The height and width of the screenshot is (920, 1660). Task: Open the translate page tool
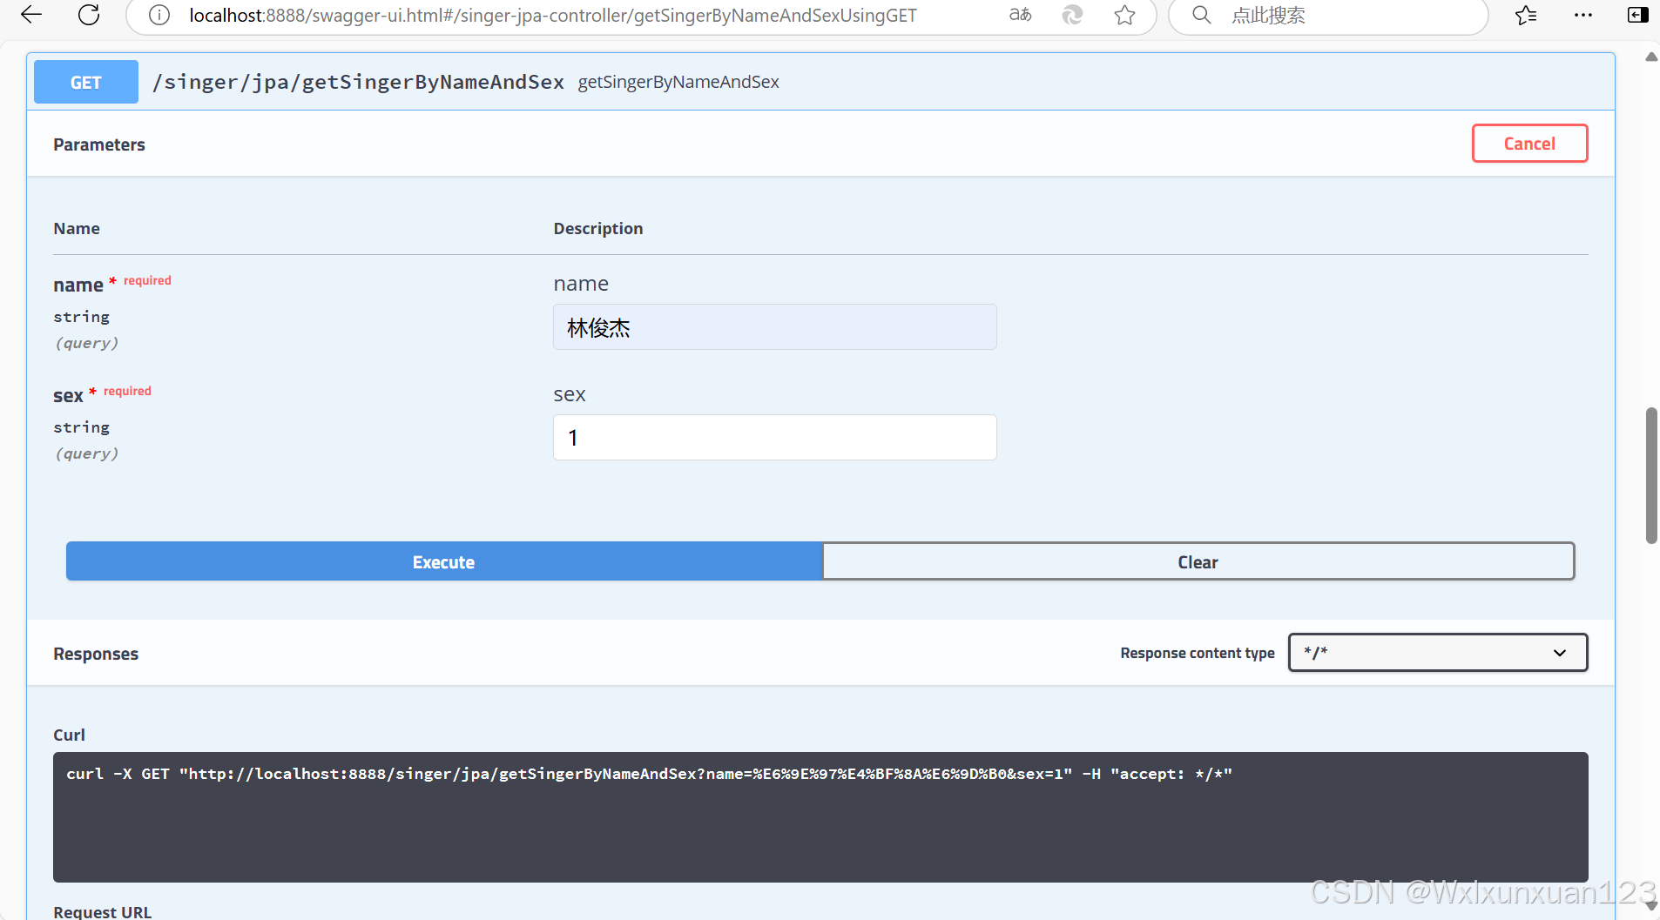[1019, 15]
